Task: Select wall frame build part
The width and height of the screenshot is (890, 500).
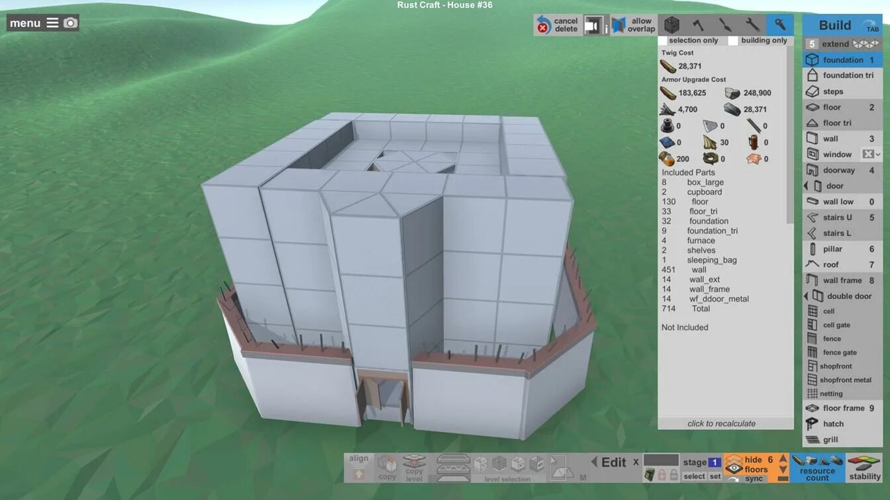Action: click(842, 280)
